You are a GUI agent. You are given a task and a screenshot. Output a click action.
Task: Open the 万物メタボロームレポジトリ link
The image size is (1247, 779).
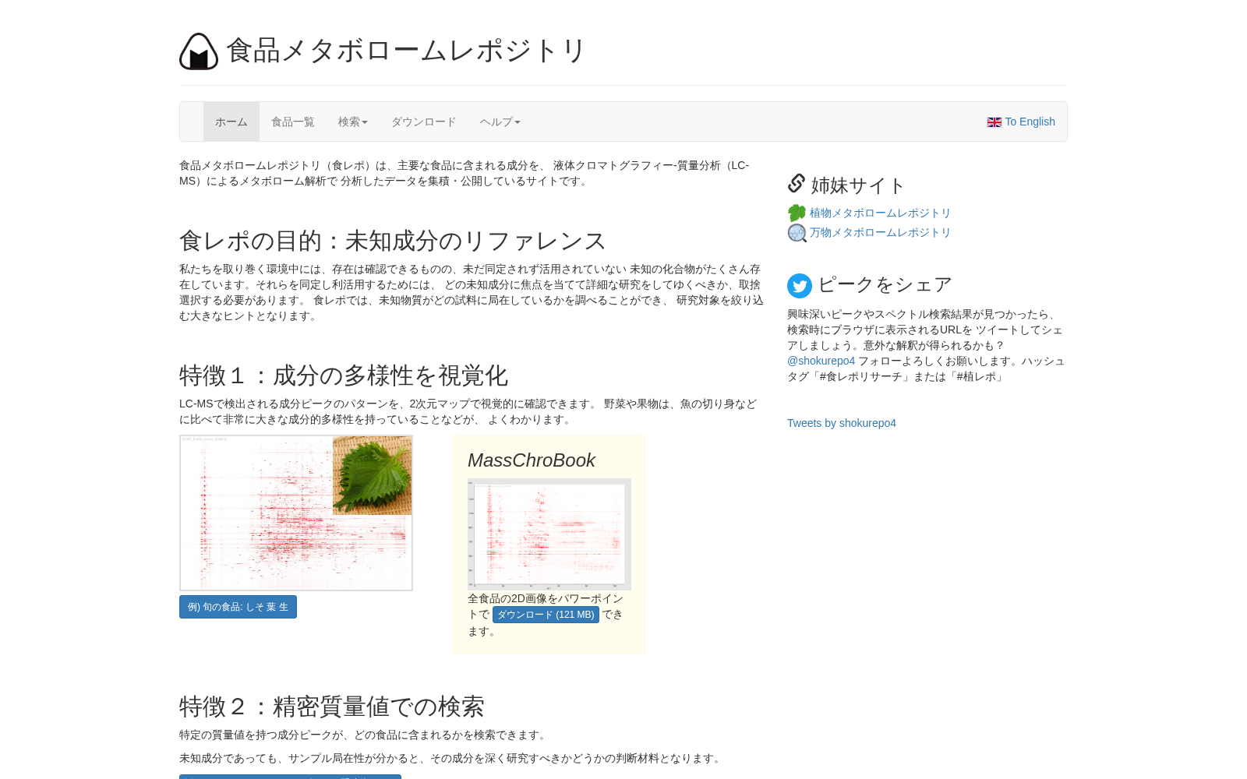(x=880, y=232)
